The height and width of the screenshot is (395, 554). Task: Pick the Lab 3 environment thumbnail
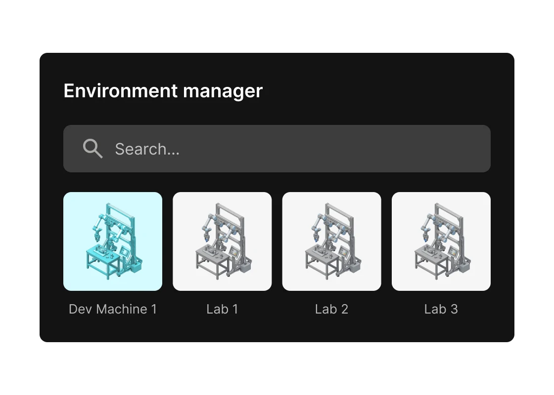point(441,241)
